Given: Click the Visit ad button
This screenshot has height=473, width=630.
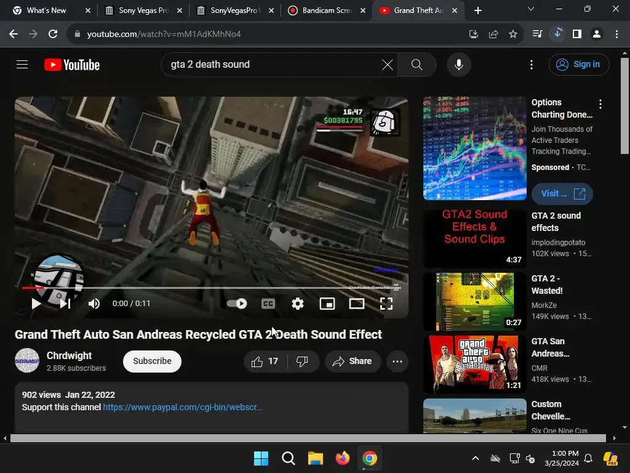Looking at the screenshot, I should pos(562,194).
